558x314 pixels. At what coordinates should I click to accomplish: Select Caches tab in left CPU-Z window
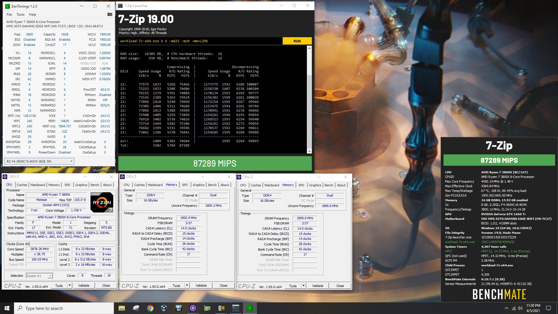point(22,185)
